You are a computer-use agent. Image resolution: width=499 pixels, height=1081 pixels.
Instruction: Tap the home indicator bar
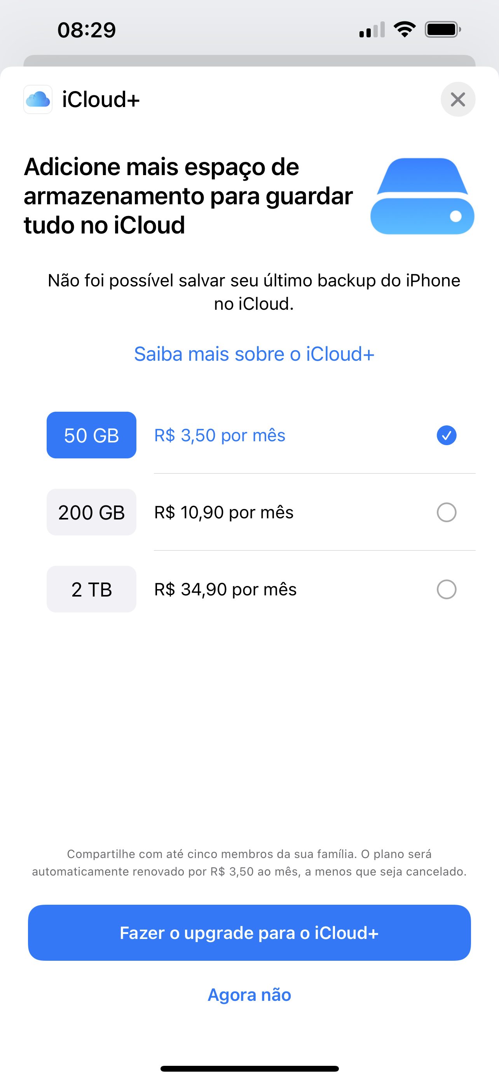coord(249,1069)
